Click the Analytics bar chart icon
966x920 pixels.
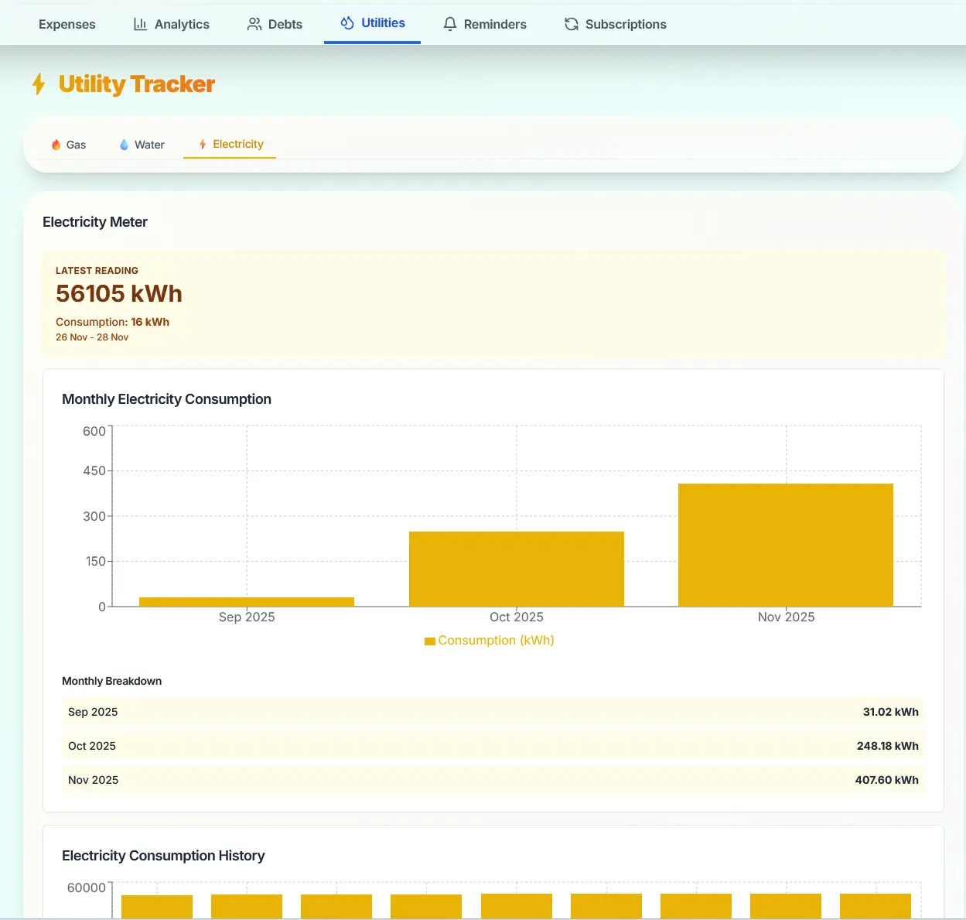tap(140, 24)
